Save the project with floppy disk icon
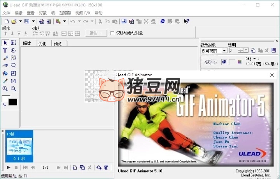This screenshot has width=280, height=179. 26,21
